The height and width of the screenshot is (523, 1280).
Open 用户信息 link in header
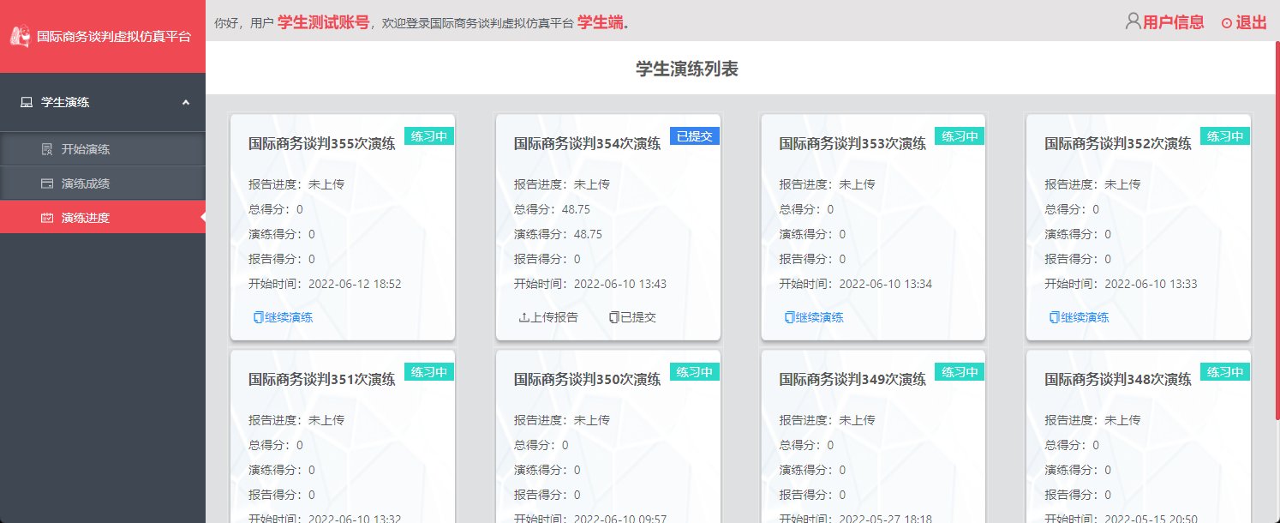pyautogui.click(x=1174, y=22)
